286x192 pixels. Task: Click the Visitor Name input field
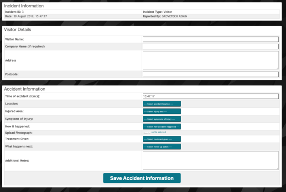(210, 39)
